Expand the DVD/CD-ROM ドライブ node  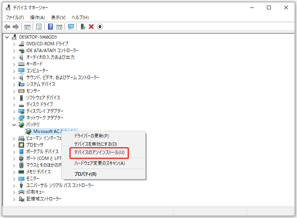(14, 44)
